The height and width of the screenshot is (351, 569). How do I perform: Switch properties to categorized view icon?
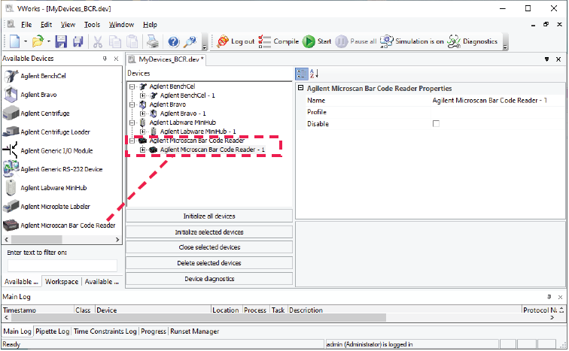tap(302, 74)
